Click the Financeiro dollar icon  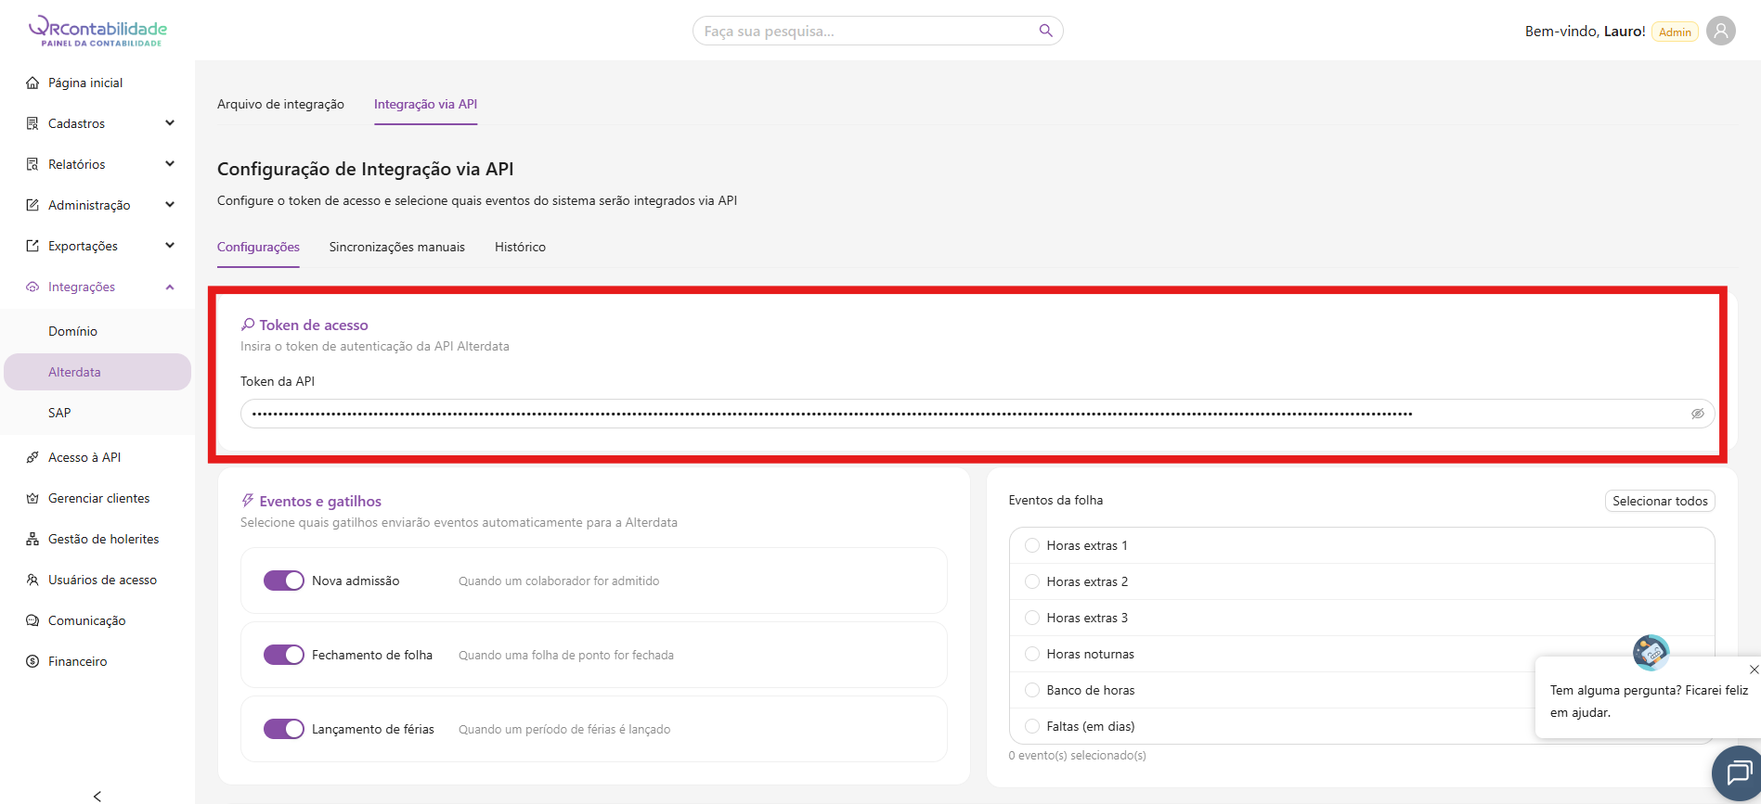(x=32, y=661)
